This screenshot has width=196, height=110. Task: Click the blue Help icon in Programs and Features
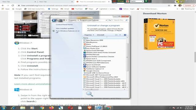125,35
